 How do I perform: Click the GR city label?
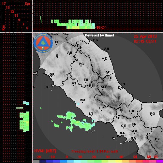52,75
